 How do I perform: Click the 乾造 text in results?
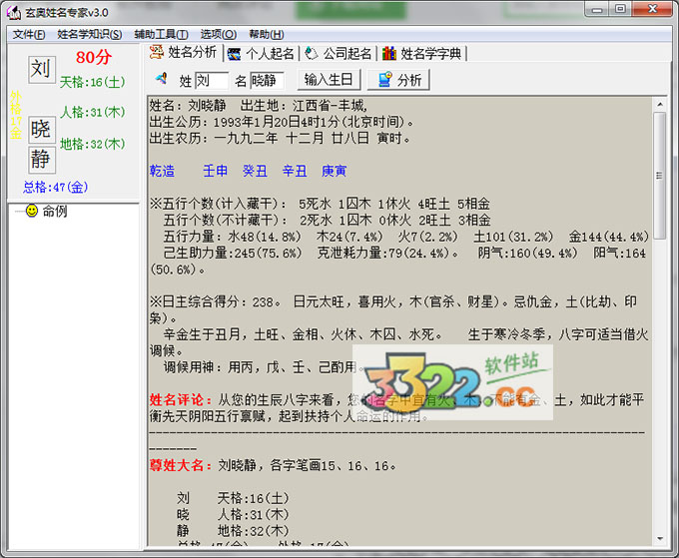[x=162, y=171]
